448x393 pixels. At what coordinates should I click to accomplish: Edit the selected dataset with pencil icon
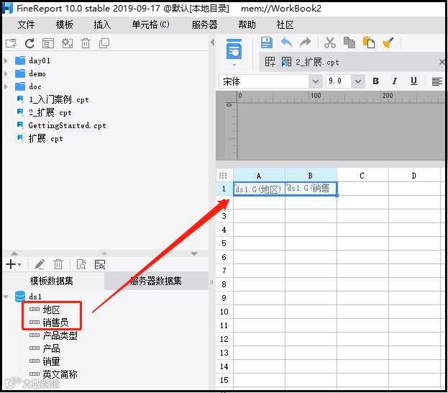[x=40, y=264]
